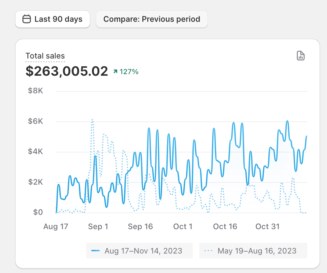The image size is (327, 273).
Task: Click the dotted line's highest peak near $6K
Action: coord(92,120)
